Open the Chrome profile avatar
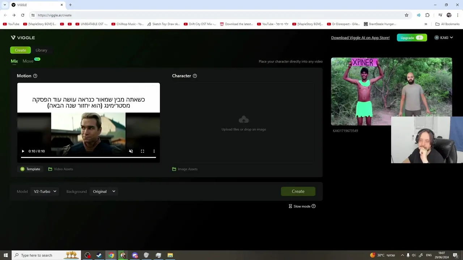 pyautogui.click(x=449, y=15)
